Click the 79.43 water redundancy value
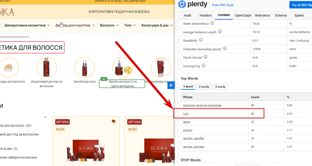 point(256,24)
